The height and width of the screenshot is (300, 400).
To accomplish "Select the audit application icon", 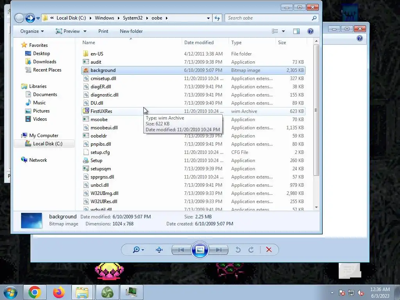I will pyautogui.click(x=86, y=62).
